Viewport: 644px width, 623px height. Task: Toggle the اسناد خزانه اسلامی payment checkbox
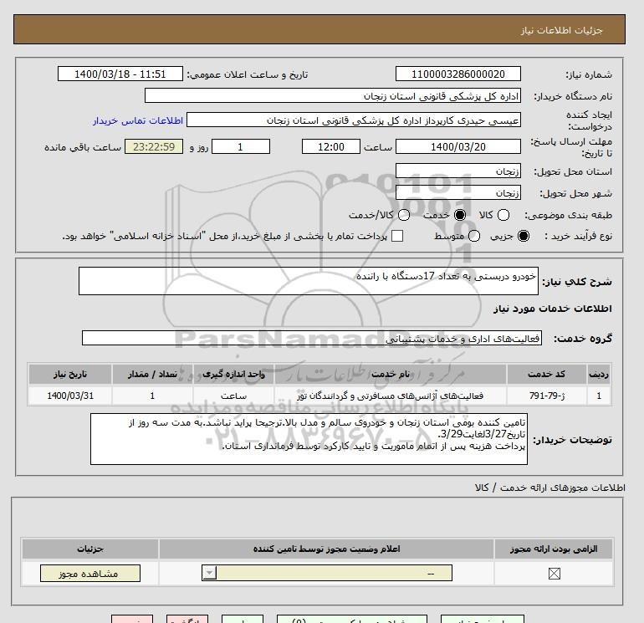pyautogui.click(x=397, y=236)
